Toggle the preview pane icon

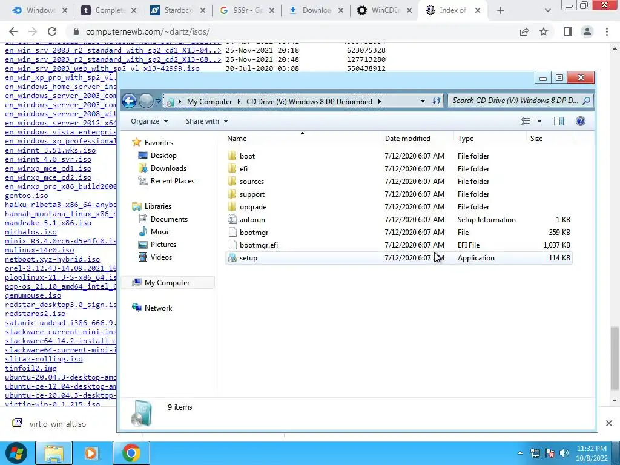(x=559, y=121)
